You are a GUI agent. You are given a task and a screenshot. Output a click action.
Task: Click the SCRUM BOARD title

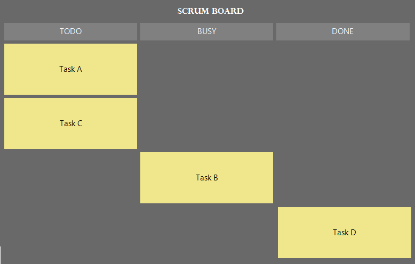210,11
